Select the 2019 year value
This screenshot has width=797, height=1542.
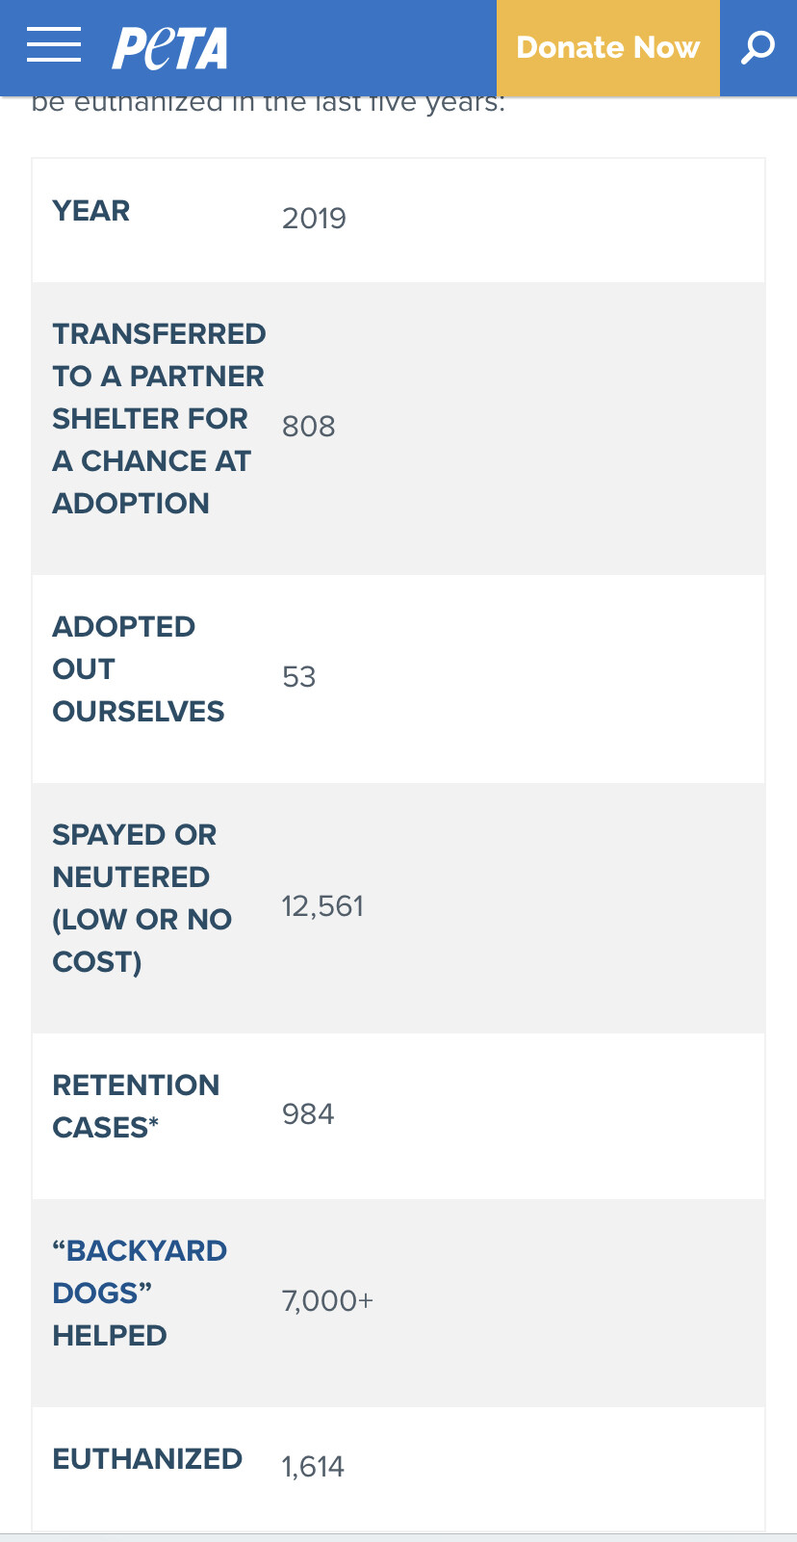(x=314, y=219)
